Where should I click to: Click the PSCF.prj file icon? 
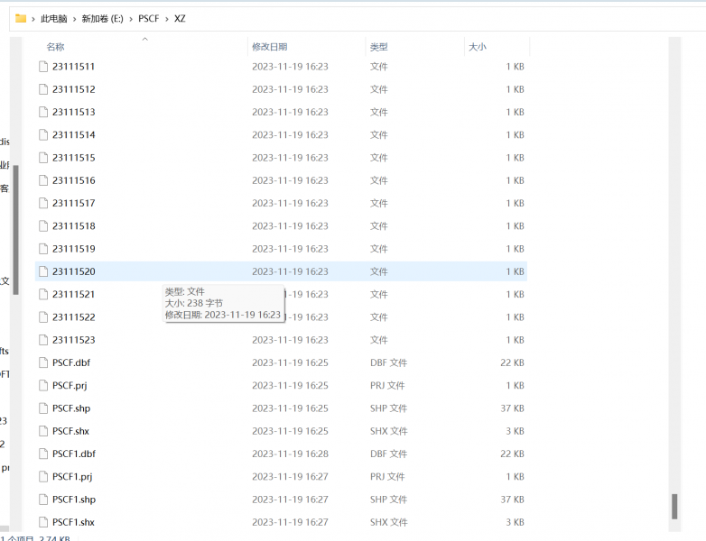click(43, 386)
